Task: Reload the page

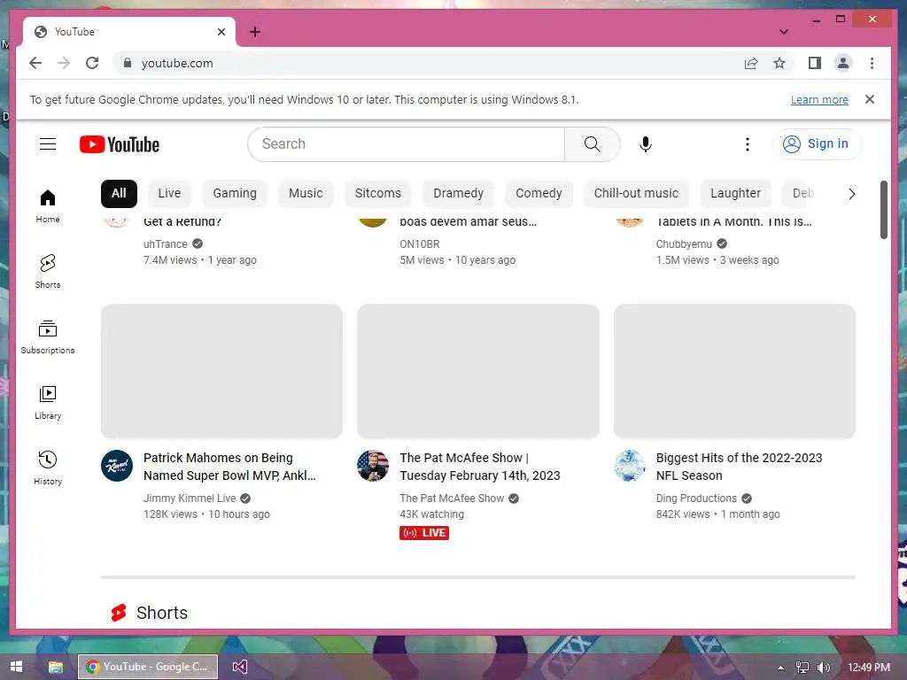Action: click(x=92, y=63)
